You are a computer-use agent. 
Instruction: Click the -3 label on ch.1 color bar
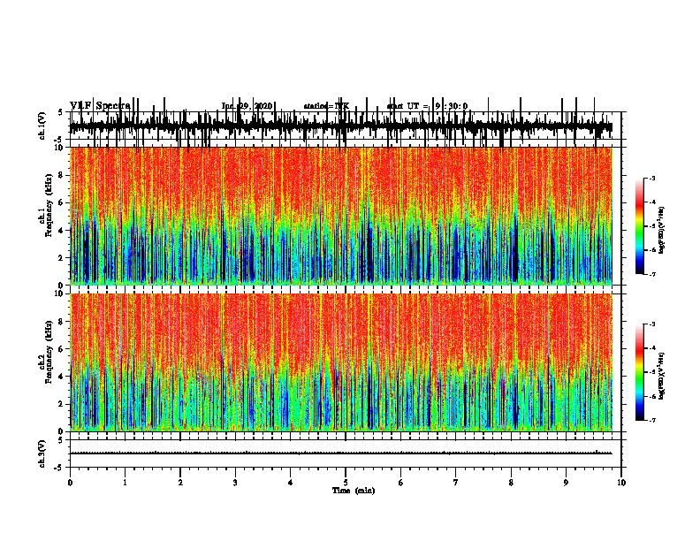[652, 178]
